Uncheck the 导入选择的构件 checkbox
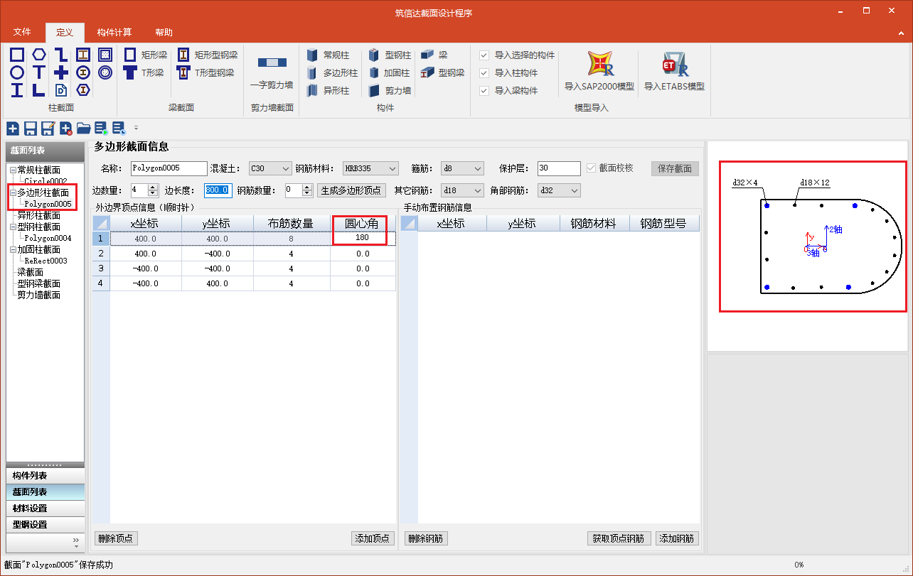 484,55
